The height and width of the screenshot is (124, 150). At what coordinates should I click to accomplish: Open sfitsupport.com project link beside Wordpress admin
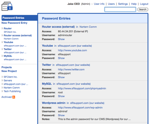87,103
